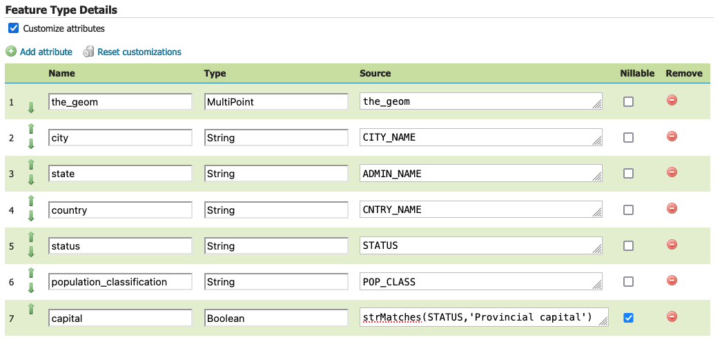Click the strMatches source expression field

coord(484,317)
